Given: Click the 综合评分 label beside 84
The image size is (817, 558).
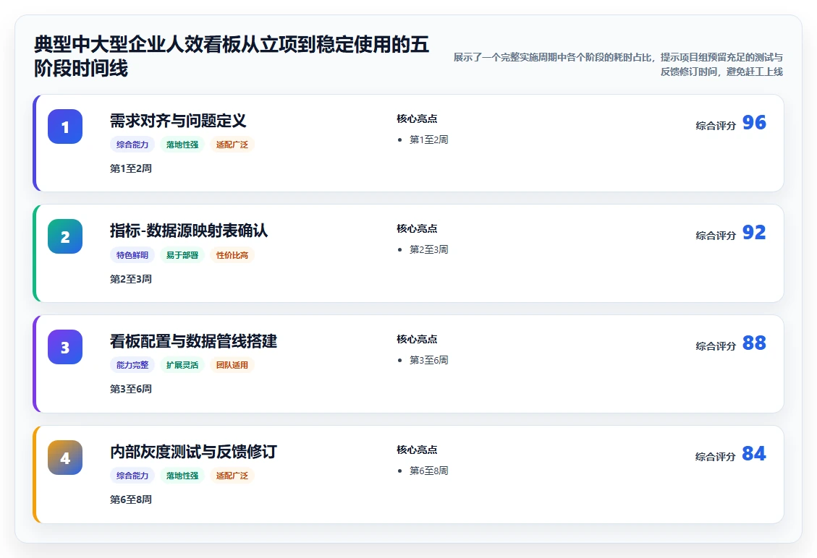Looking at the screenshot, I should 716,457.
